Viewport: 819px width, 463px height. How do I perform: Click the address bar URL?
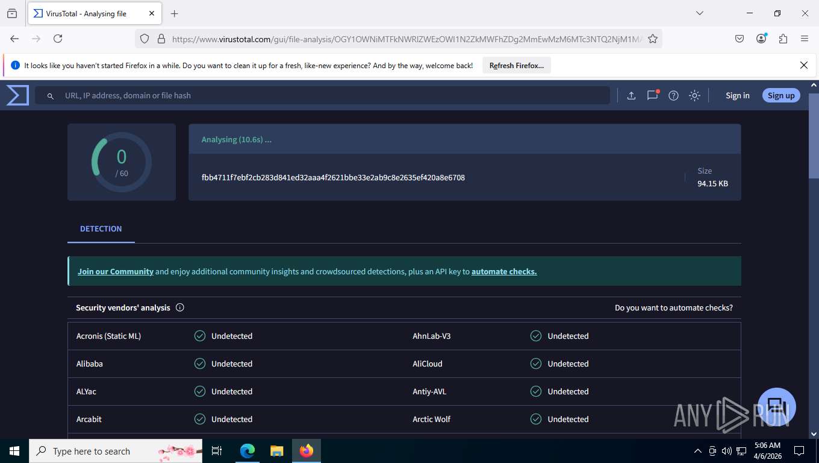coord(407,39)
